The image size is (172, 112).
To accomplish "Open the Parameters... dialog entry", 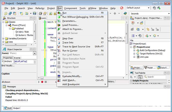I will click(82, 21).
